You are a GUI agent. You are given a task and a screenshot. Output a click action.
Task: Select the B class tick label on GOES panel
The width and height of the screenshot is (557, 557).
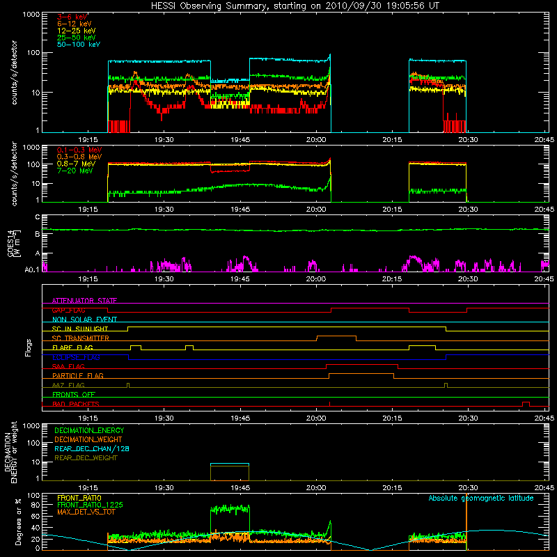38,234
